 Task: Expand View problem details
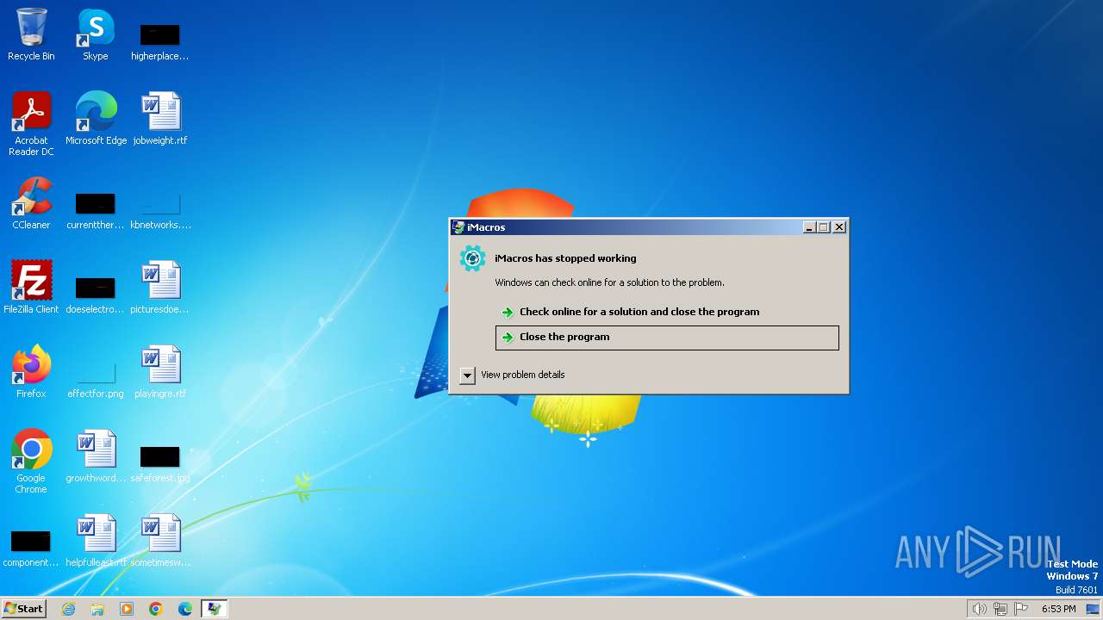(x=467, y=375)
